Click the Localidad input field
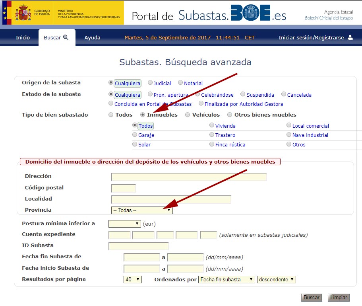 pyautogui.click(x=171, y=199)
